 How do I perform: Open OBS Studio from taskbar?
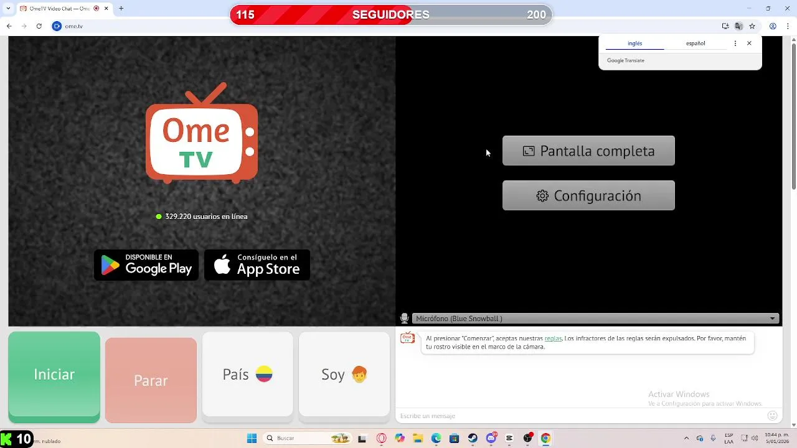tap(528, 438)
